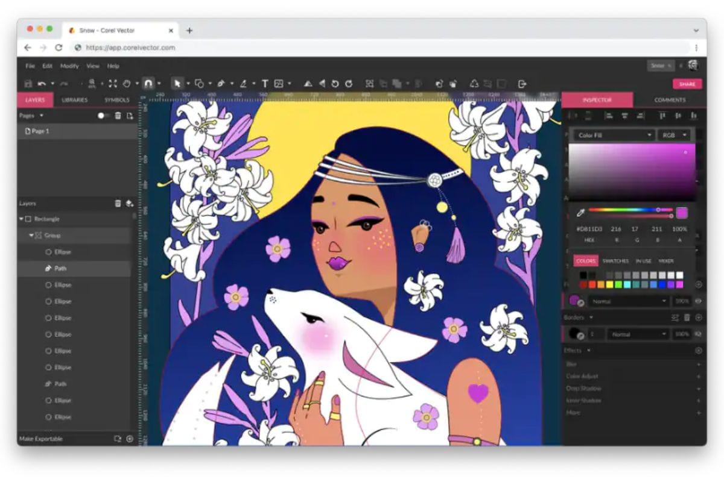Open the Modify menu
The width and height of the screenshot is (724, 482).
pyautogui.click(x=69, y=66)
